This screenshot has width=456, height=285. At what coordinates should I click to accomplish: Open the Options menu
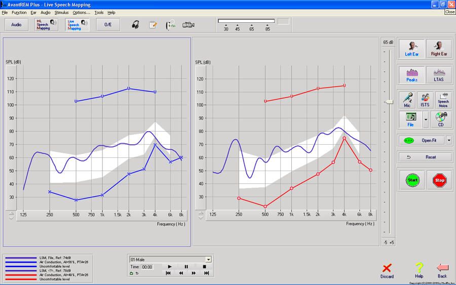point(81,12)
